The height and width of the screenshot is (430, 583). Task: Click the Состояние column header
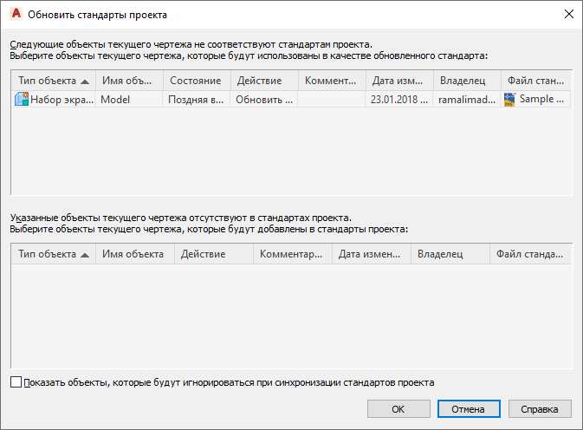(196, 81)
